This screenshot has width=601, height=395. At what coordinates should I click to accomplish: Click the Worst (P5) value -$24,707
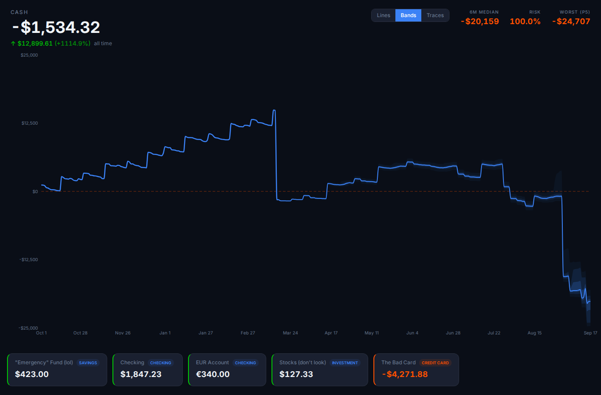[571, 22]
